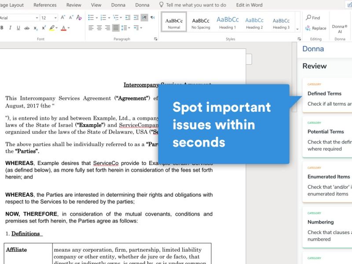Click the lightbulb Tell me icon
352x264 pixels.
161,5
